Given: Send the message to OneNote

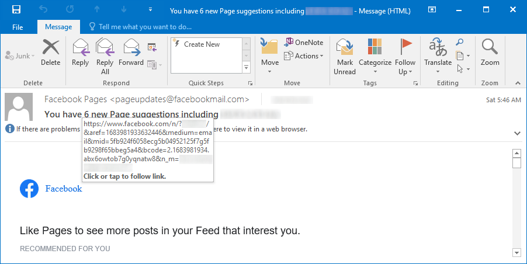Looking at the screenshot, I should click(304, 42).
